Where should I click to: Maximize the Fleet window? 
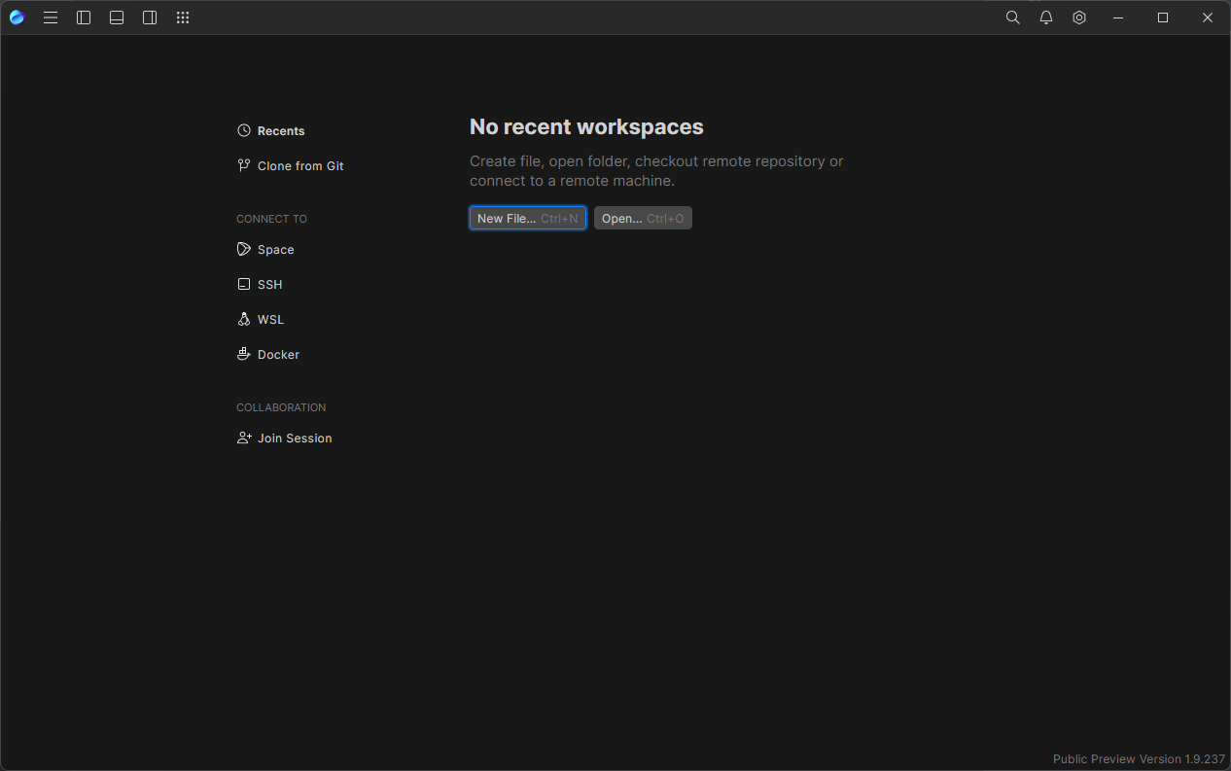point(1163,18)
